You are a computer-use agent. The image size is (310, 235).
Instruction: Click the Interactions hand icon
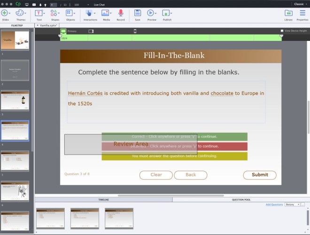click(89, 13)
